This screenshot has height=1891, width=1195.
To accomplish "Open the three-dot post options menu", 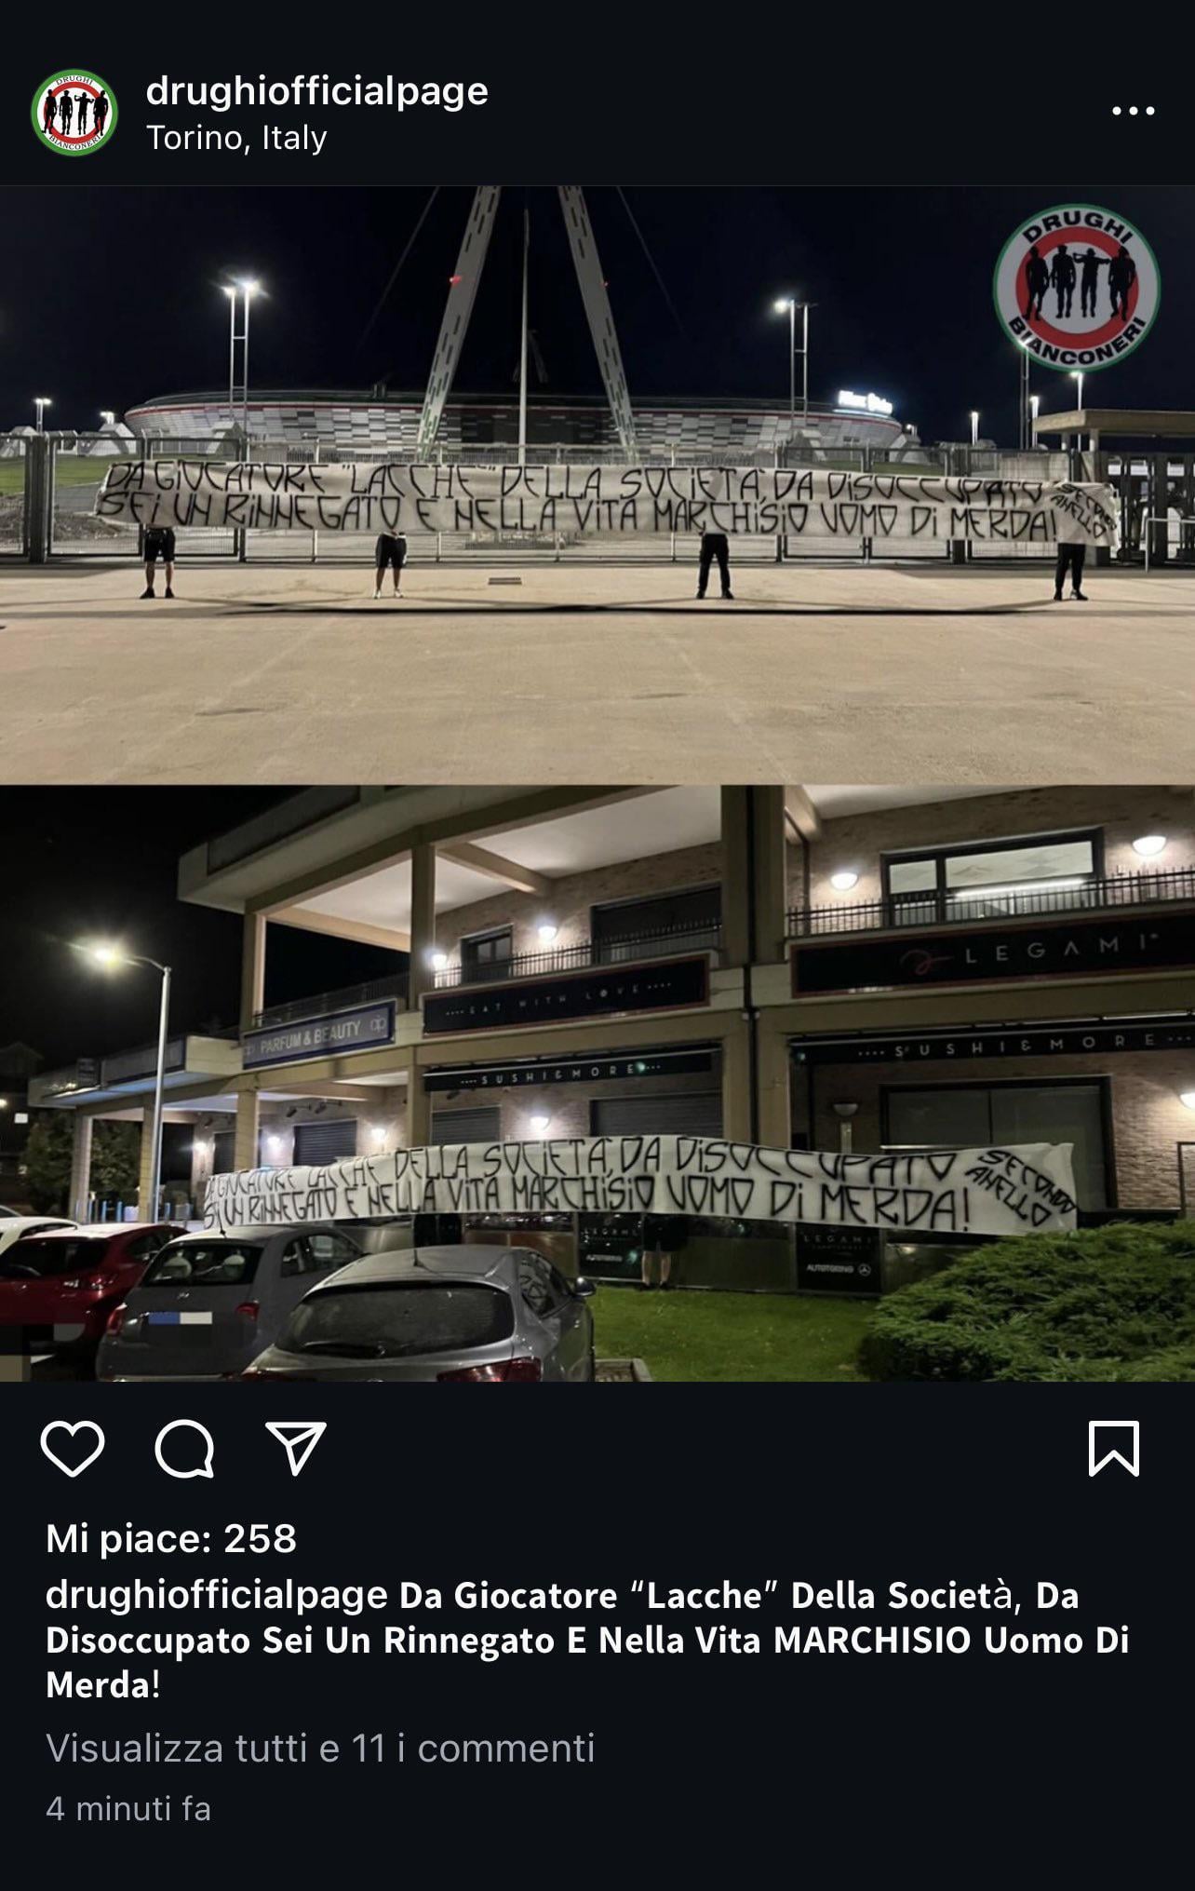I will [1134, 111].
